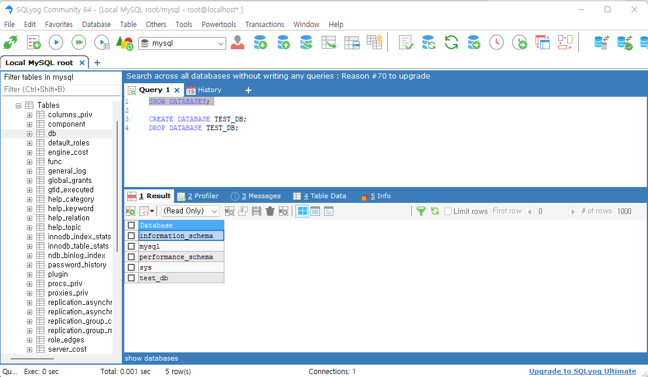Add a new query tab with plus
Image resolution: width=648 pixels, height=377 pixels.
(248, 90)
